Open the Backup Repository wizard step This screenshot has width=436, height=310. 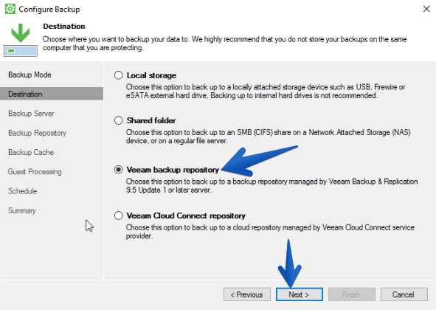tap(38, 133)
